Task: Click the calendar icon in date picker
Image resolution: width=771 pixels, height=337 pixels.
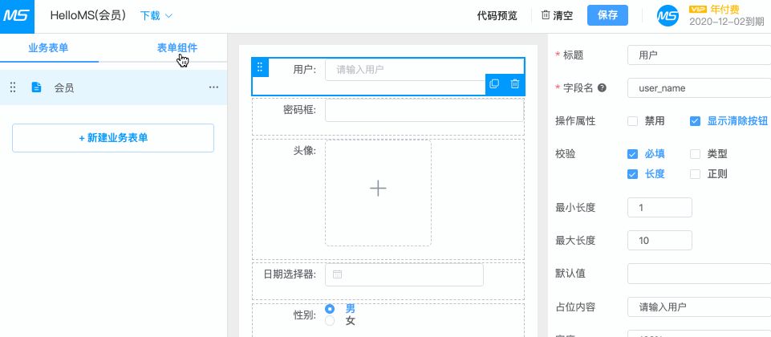Action: 337,274
